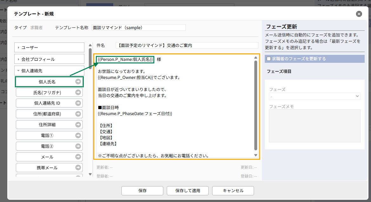Click the arrow icon beside 電話②
The image size is (371, 202).
pyautogui.click(x=78, y=146)
